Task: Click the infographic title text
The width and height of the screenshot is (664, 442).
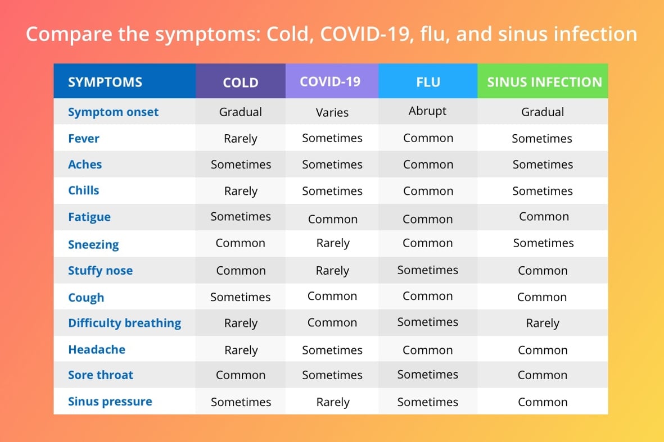Action: point(332,34)
